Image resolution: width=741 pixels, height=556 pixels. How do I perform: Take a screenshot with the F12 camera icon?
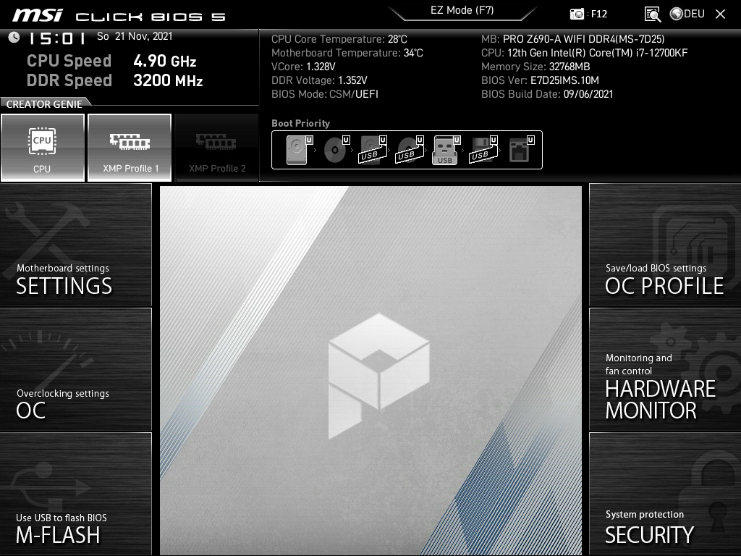(x=577, y=14)
